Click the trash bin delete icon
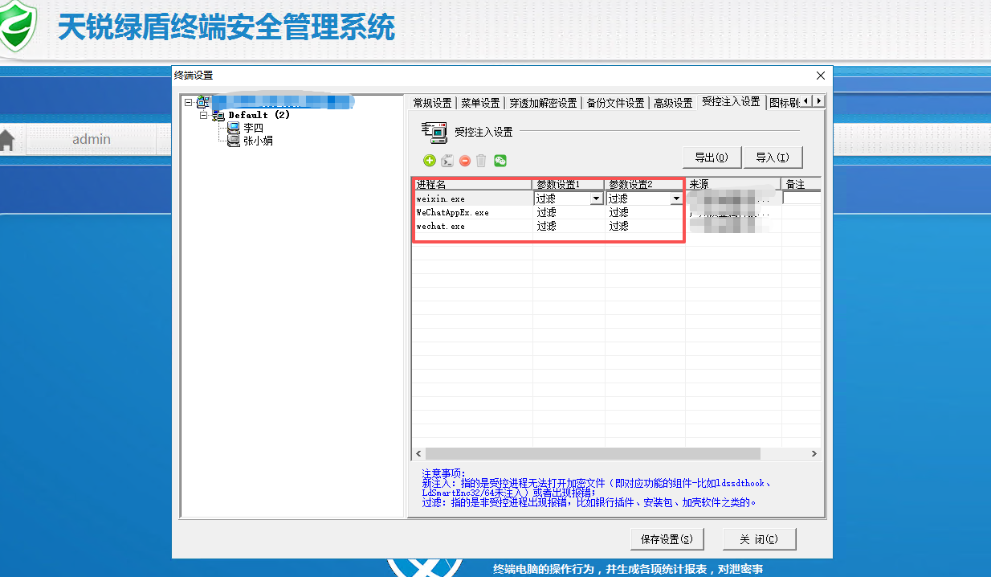 (482, 161)
